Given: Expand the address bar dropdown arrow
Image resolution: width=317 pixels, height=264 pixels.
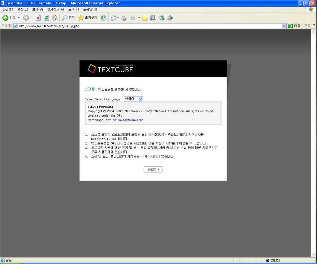Looking at the screenshot, I should pyautogui.click(x=284, y=26).
